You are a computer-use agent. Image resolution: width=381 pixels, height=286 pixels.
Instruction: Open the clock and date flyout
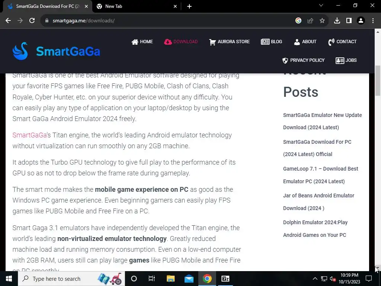click(349, 279)
